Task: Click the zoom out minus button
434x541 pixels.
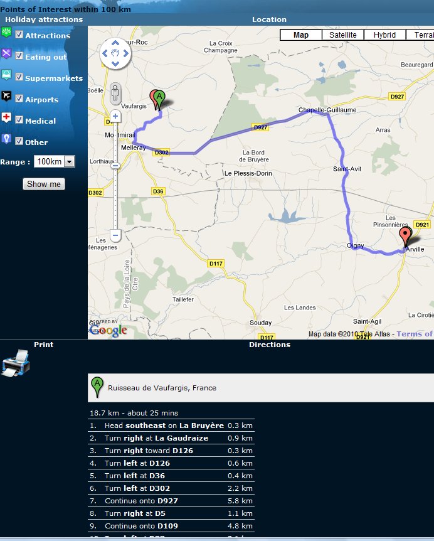Action: [x=115, y=236]
